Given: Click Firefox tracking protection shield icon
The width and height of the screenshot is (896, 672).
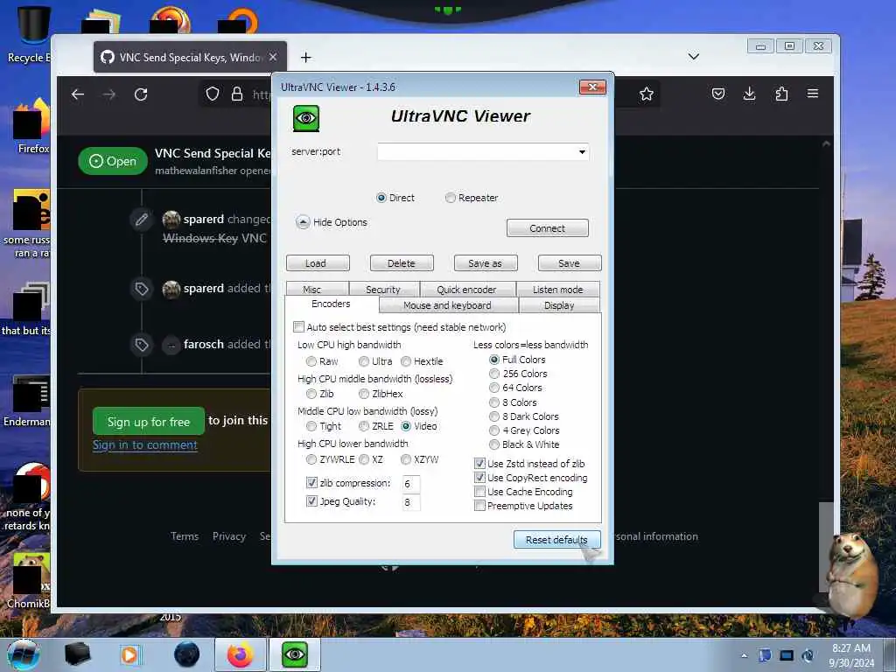Looking at the screenshot, I should coord(213,94).
